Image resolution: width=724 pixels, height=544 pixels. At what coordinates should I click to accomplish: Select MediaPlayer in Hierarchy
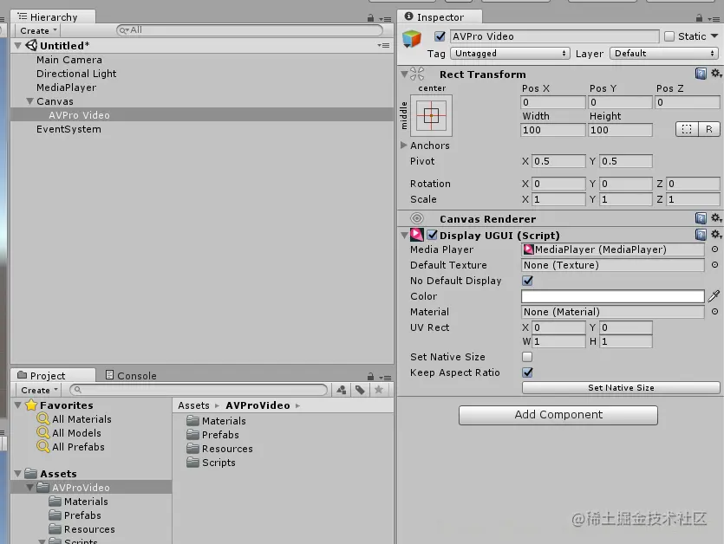coord(67,87)
